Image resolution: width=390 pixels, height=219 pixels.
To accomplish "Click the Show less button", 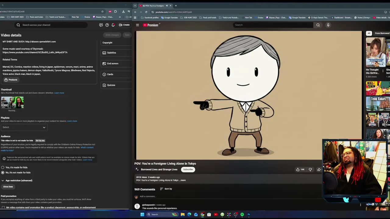I will [x=8, y=187].
